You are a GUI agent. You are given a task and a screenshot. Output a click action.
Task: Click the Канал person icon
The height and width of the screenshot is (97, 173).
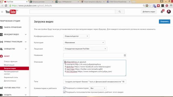pyautogui.click(x=1, y=56)
